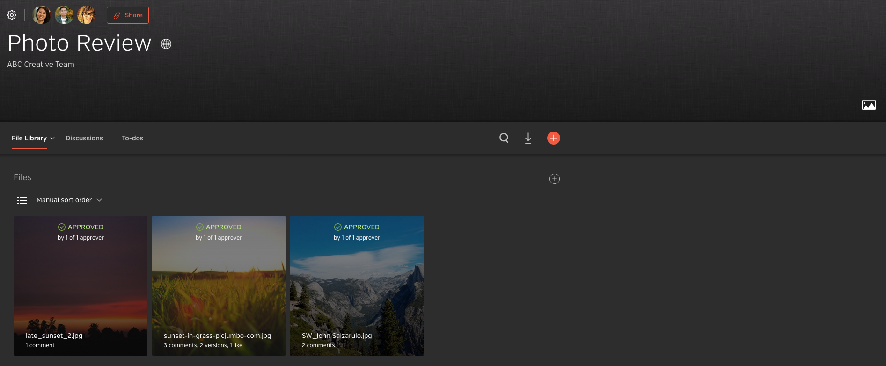The image size is (886, 366).
Task: Click the download icon
Action: tap(528, 138)
